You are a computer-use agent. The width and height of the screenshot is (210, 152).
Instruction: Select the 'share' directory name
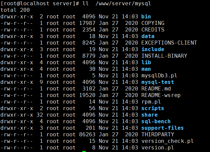[x=150, y=115]
